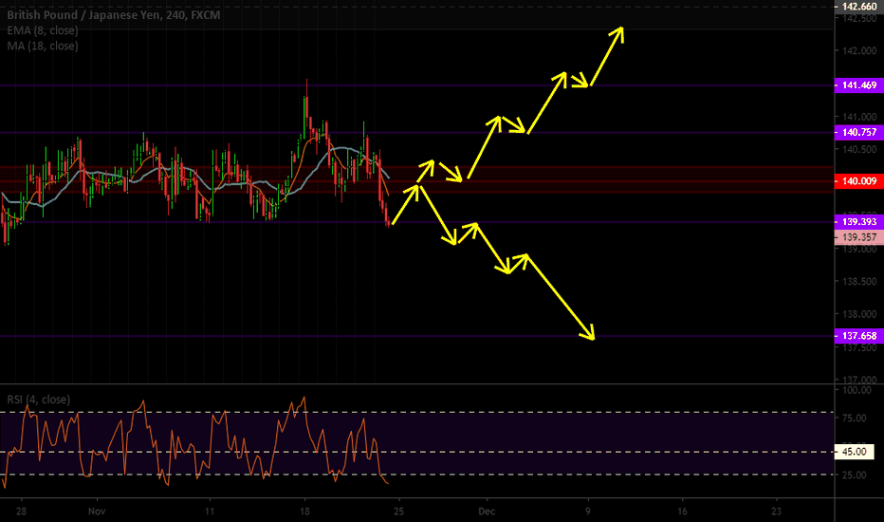The image size is (884, 522).
Task: Select the current price 139.357 label
Action: point(858,236)
